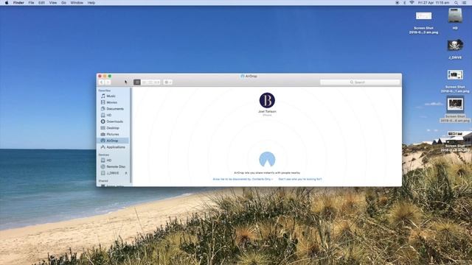Viewport: 472px width, 265px height.
Task: Open the Edit menu
Action: (x=41, y=3)
